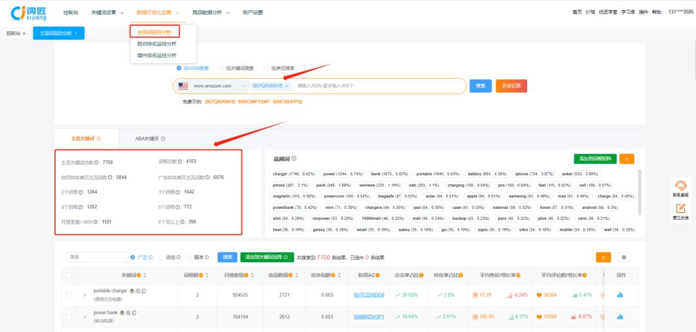This screenshot has width=696, height=332.
Task: Expand portable charger row chevron
Action: (x=84, y=295)
